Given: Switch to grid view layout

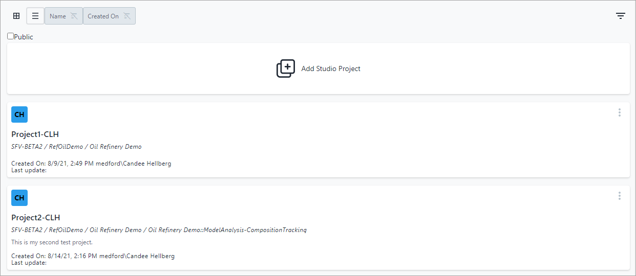Looking at the screenshot, I should click(16, 16).
